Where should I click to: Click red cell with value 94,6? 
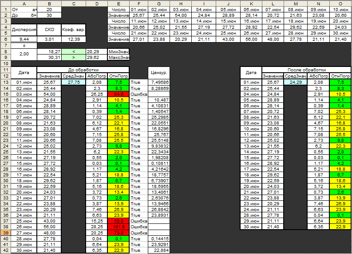(x=119, y=94)
